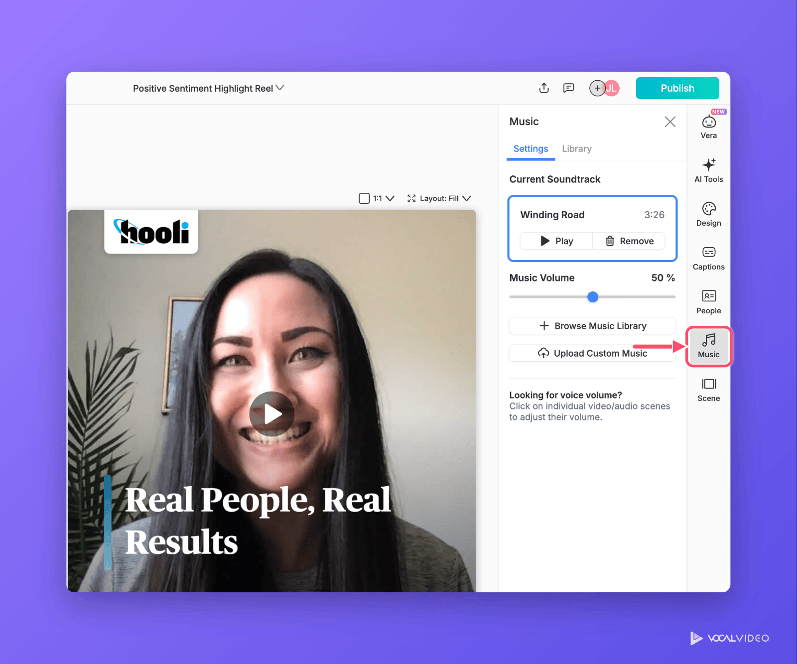Click Browse Music Library
The height and width of the screenshot is (664, 797).
tap(592, 326)
